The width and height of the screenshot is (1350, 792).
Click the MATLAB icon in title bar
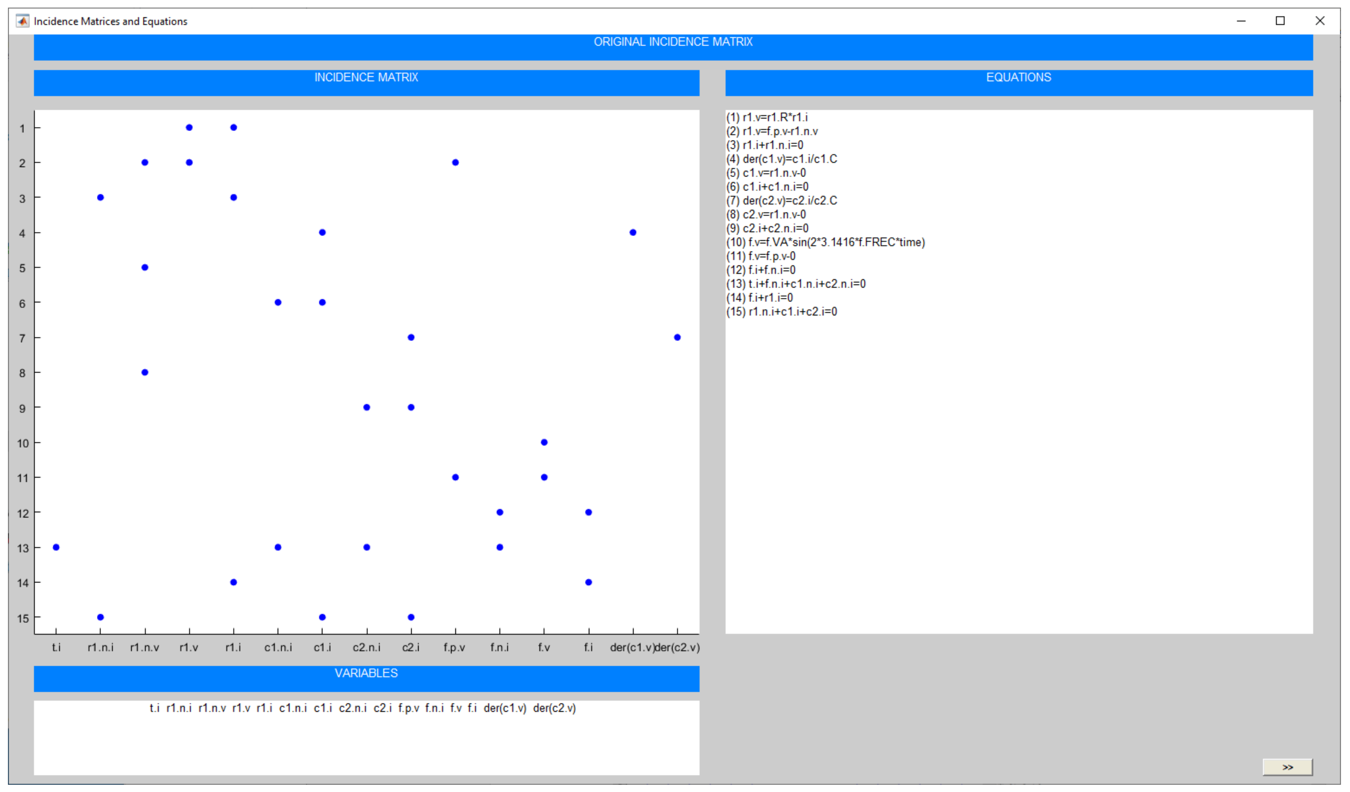click(x=22, y=21)
